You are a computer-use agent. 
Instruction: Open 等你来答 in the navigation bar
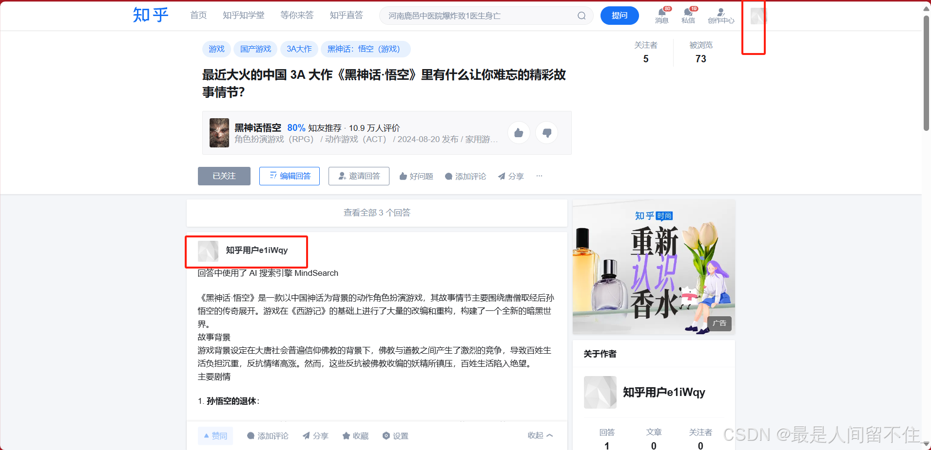(297, 15)
